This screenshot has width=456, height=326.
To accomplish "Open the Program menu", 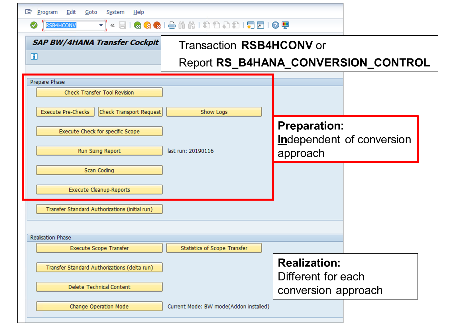I will click(x=47, y=12).
